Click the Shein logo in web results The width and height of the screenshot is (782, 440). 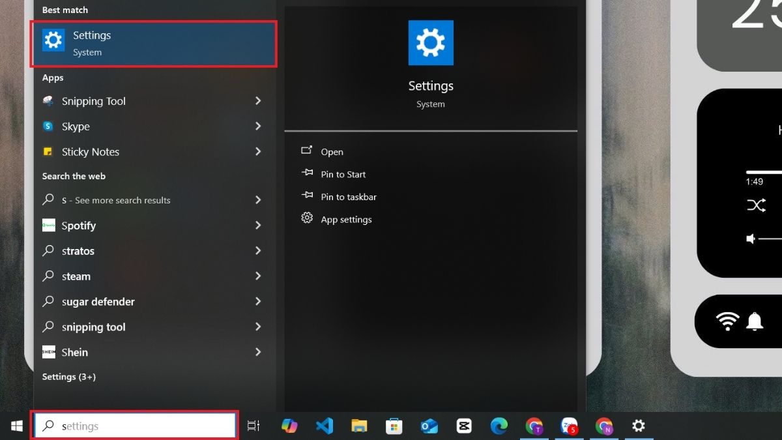tap(48, 352)
